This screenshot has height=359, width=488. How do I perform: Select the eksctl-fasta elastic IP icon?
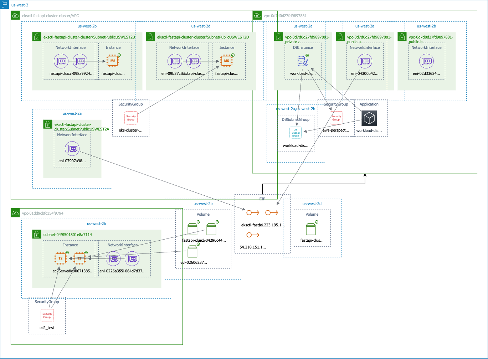coord(253,212)
